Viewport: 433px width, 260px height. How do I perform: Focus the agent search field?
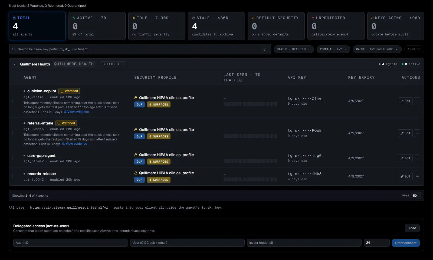[x=140, y=49]
